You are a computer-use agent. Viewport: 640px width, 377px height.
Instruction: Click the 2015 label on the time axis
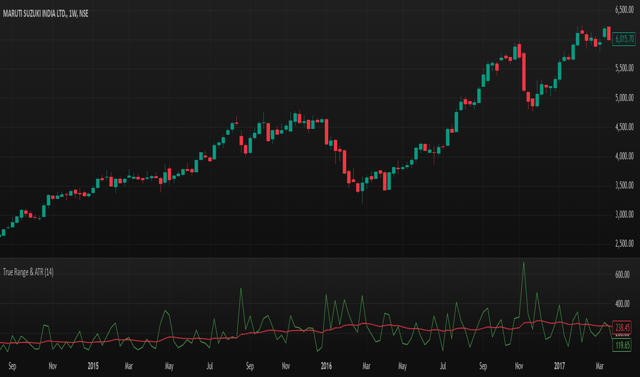click(x=93, y=366)
